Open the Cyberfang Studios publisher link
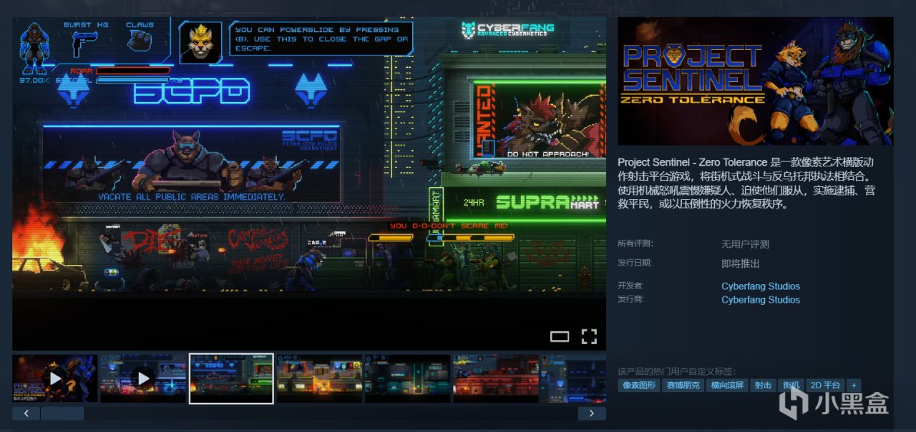 pos(761,300)
